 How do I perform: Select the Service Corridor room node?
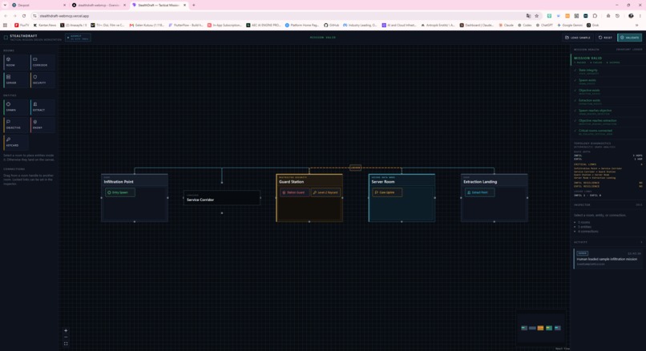[222, 198]
